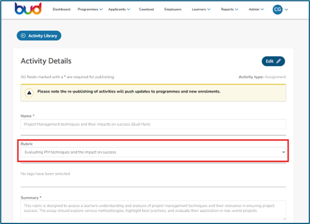Click the warning triangle icon
Viewport: 310px width, 224px height.
29,93
